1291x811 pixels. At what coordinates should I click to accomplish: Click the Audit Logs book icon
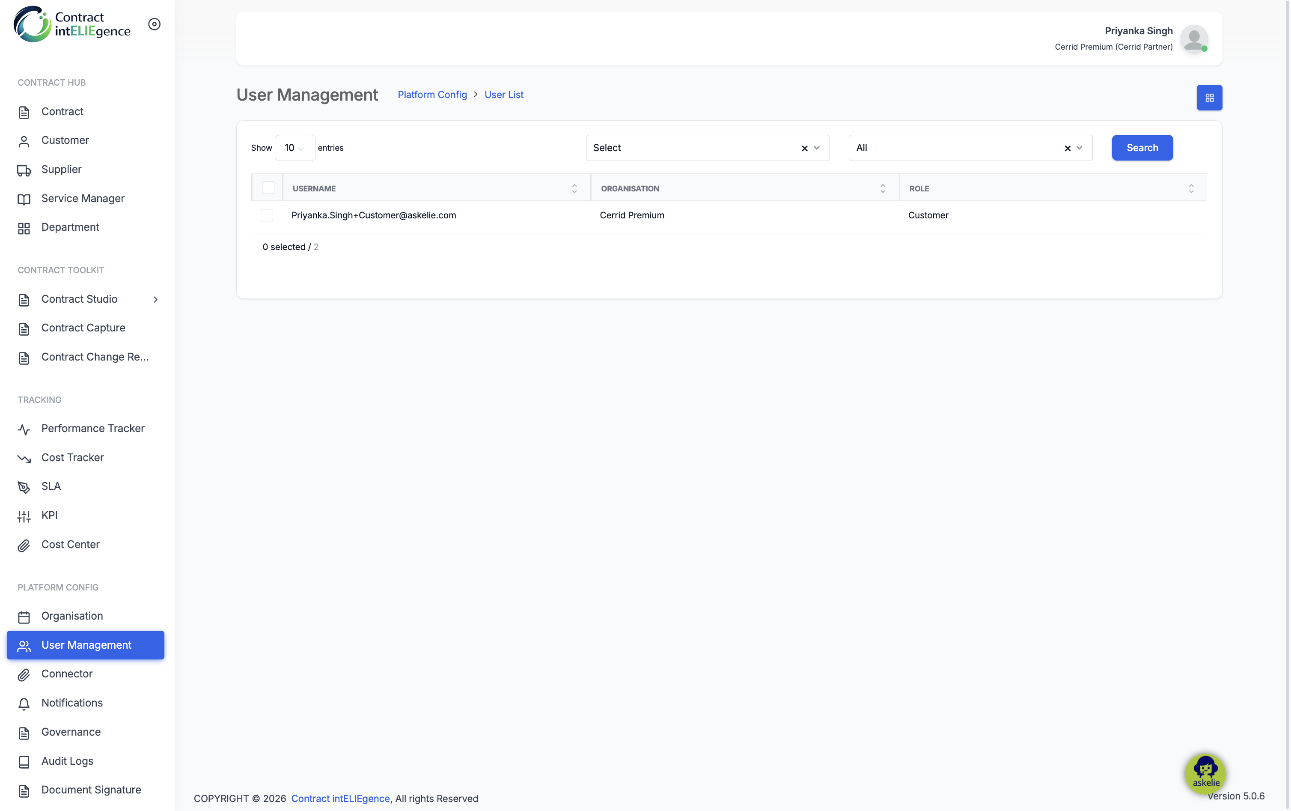pyautogui.click(x=24, y=762)
